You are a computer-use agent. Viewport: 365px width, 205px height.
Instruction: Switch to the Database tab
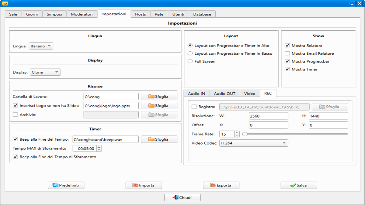point(202,14)
